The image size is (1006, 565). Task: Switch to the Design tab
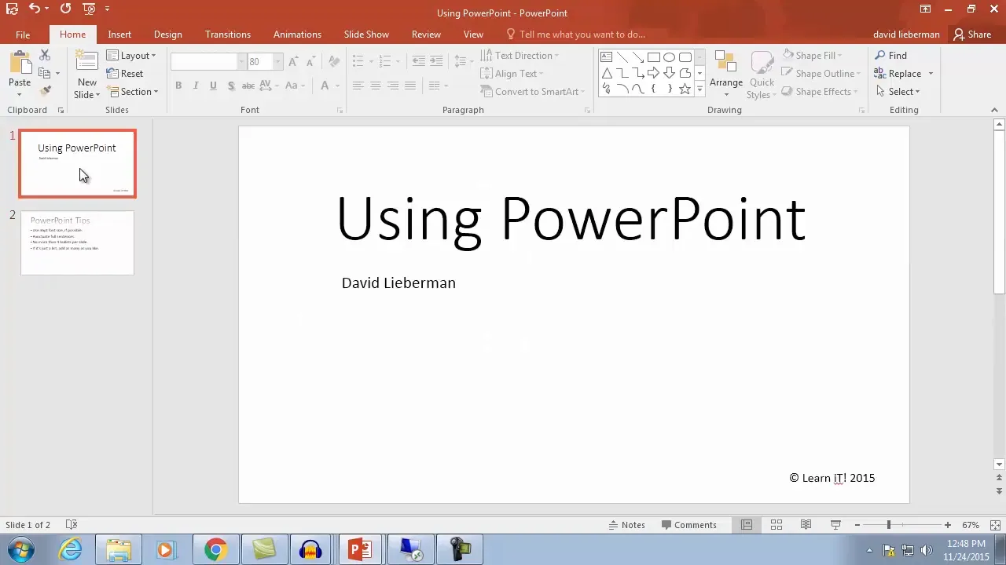(167, 35)
